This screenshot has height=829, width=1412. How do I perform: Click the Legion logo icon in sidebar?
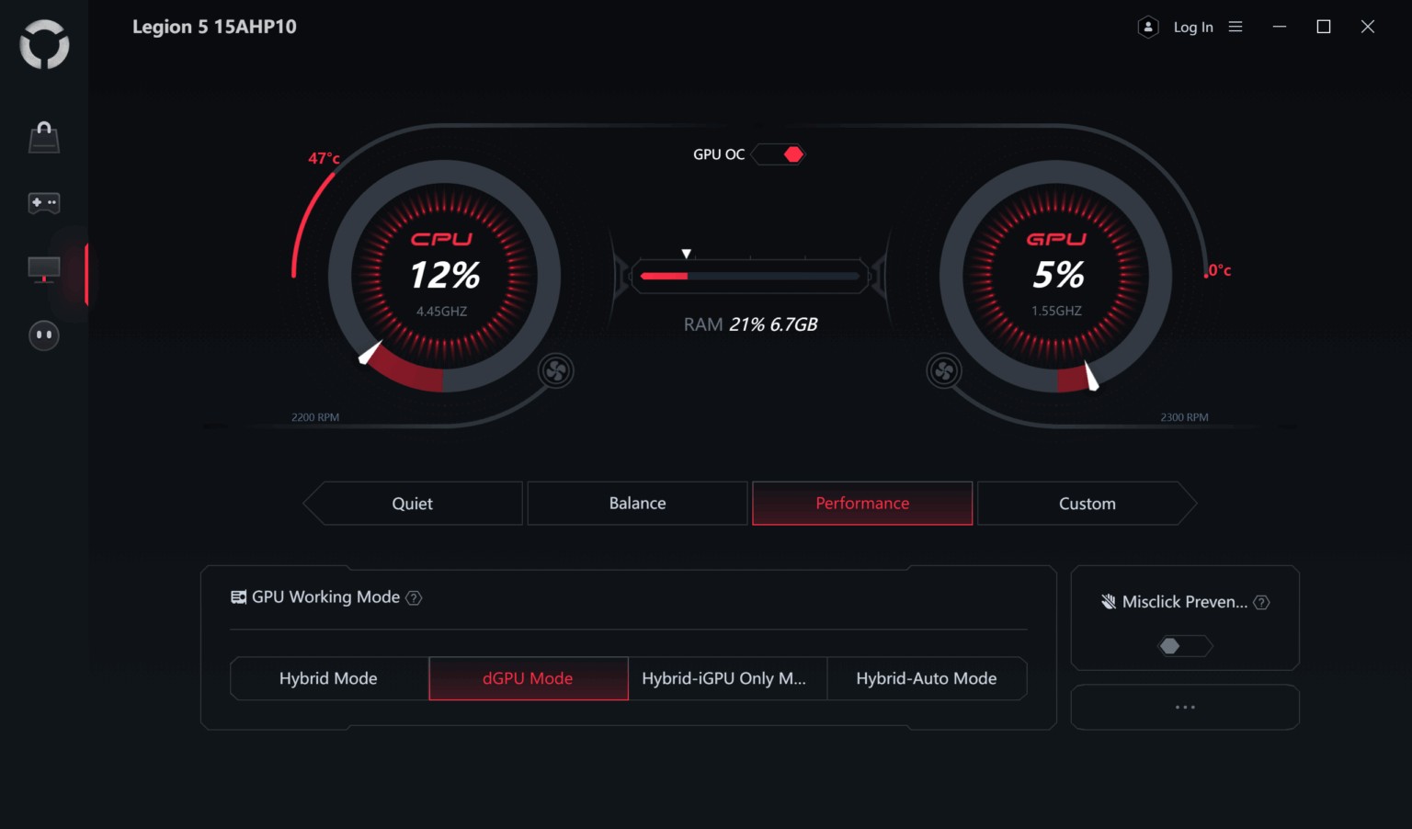point(44,44)
